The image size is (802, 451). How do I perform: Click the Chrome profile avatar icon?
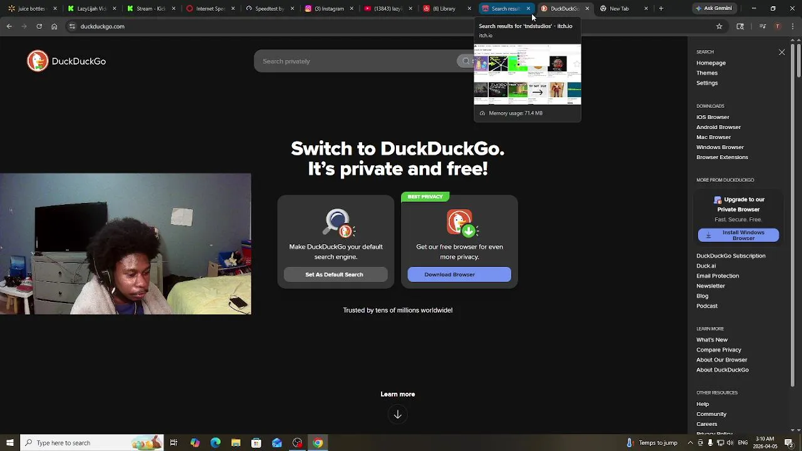point(778,26)
